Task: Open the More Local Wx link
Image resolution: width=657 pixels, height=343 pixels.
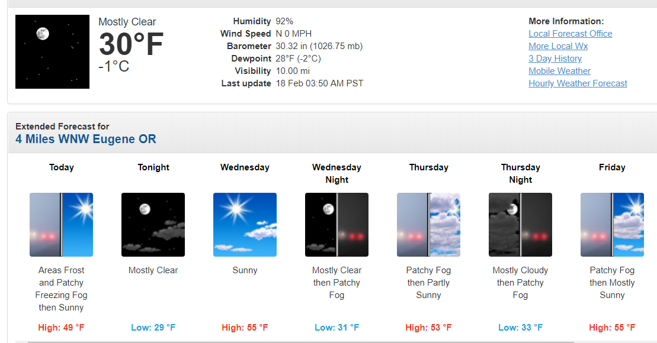Action: coord(558,46)
